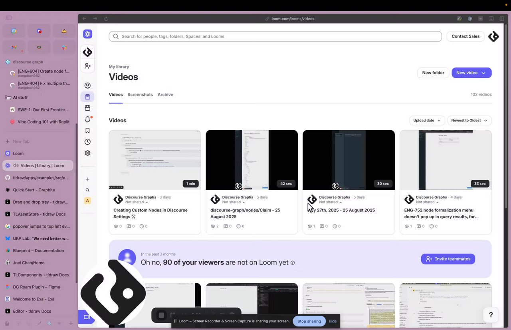Viewport: 511px width, 330px height.
Task: Switch to the Videos tab
Action: (x=116, y=95)
